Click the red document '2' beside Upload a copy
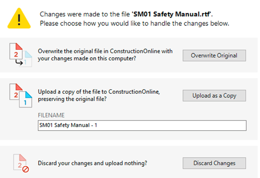Image resolution: width=260 pixels, height=178 pixels. (x=15, y=92)
